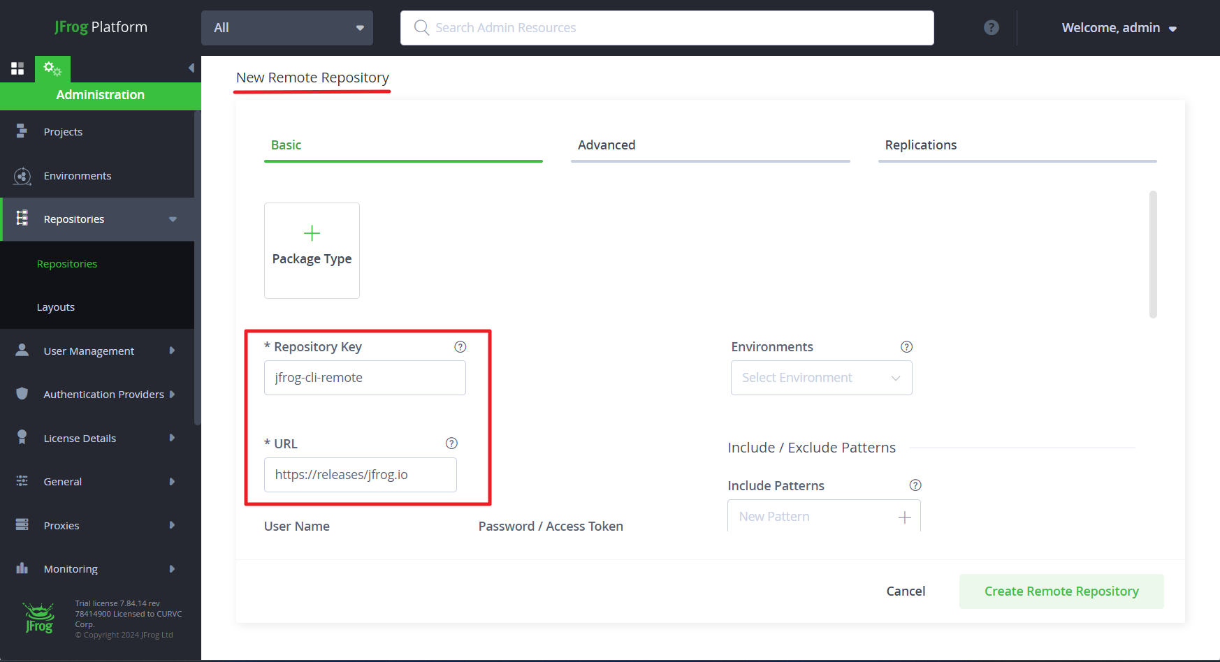Expand the License Details submenu arrow
Screen dimensions: 1220x662
(172, 438)
